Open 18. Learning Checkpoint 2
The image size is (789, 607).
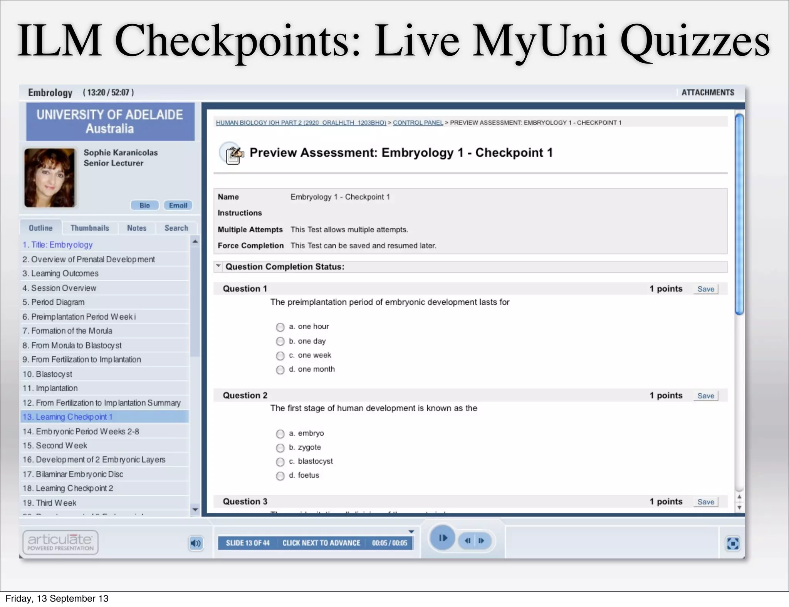(105, 488)
